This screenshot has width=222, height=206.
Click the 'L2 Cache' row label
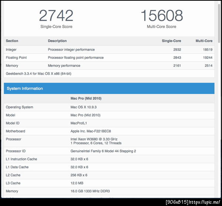click(13, 175)
